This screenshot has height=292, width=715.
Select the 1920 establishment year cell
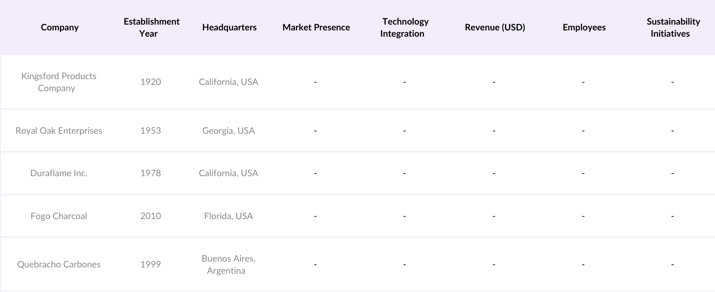(151, 82)
